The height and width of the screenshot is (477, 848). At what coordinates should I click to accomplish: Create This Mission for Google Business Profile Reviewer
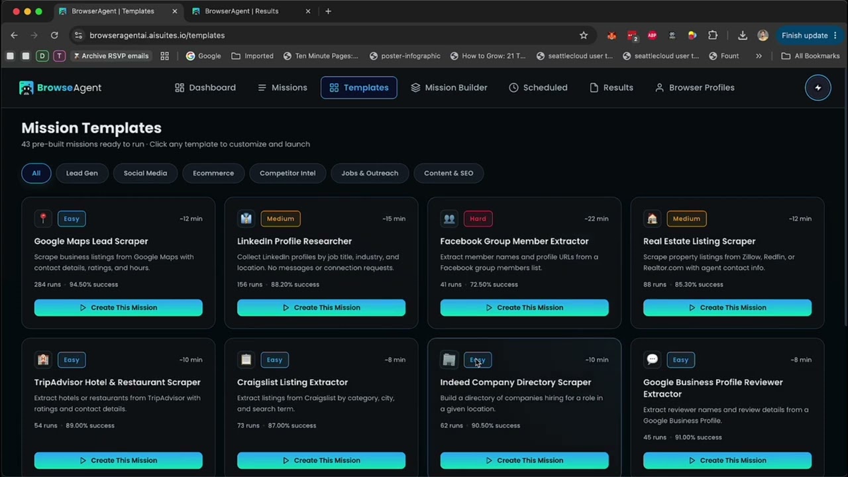tap(727, 460)
